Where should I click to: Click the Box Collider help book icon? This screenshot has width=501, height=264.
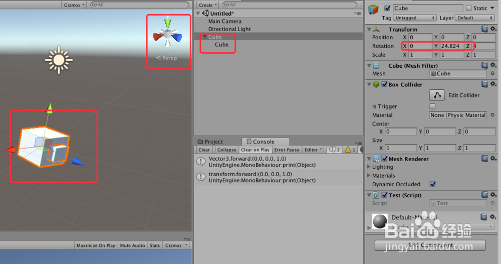click(484, 84)
